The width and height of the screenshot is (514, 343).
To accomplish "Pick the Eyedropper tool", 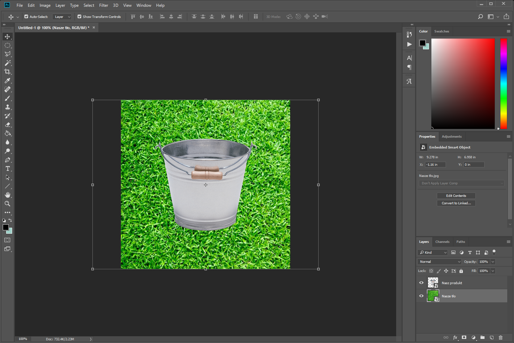I will pos(7,81).
